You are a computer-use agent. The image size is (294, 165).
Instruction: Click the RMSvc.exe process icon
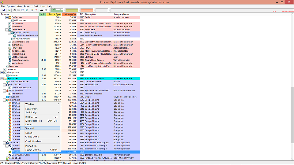tap(10, 48)
